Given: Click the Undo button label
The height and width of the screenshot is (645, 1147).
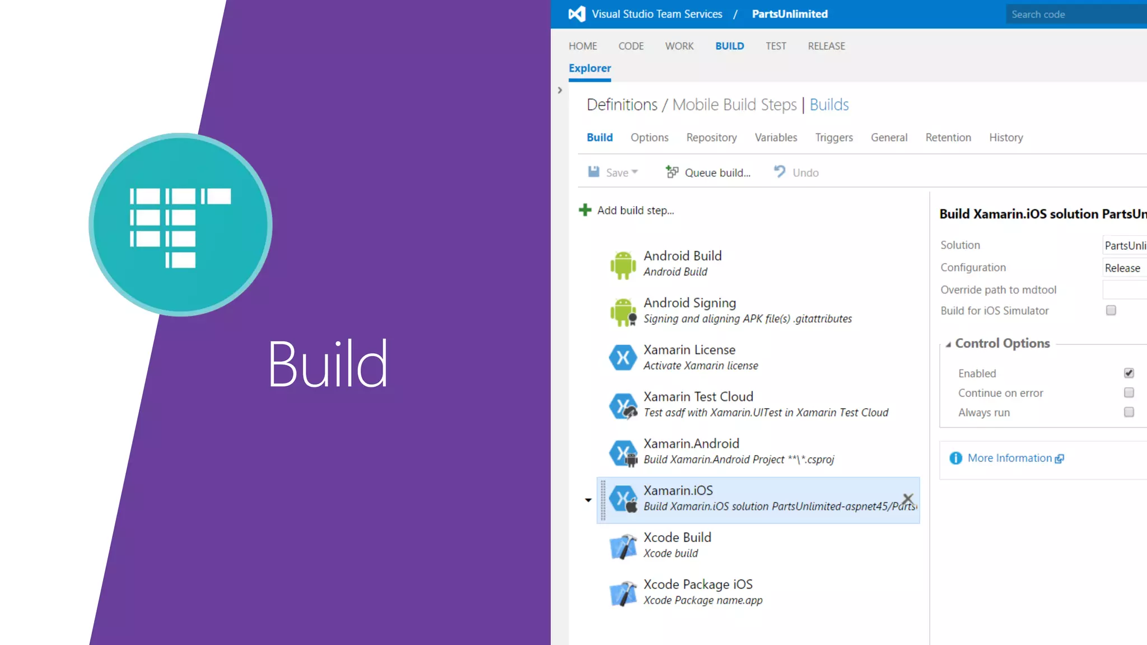Looking at the screenshot, I should pyautogui.click(x=805, y=172).
